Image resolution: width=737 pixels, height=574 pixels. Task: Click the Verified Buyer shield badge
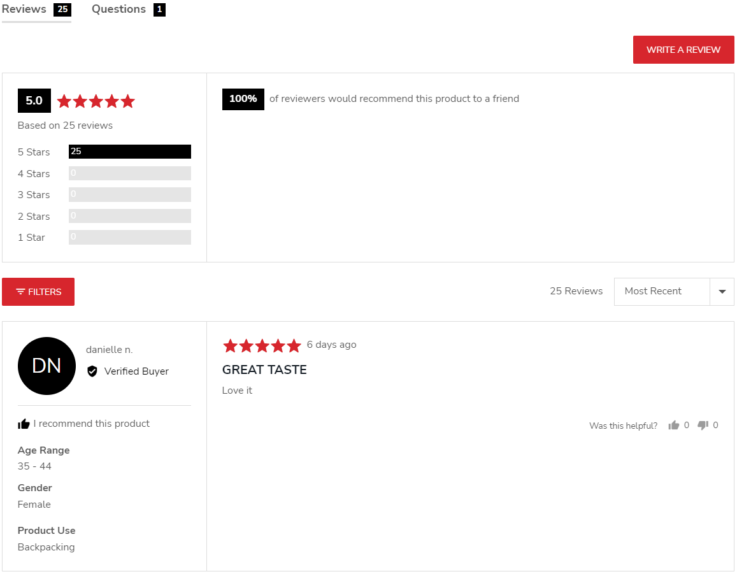(92, 371)
